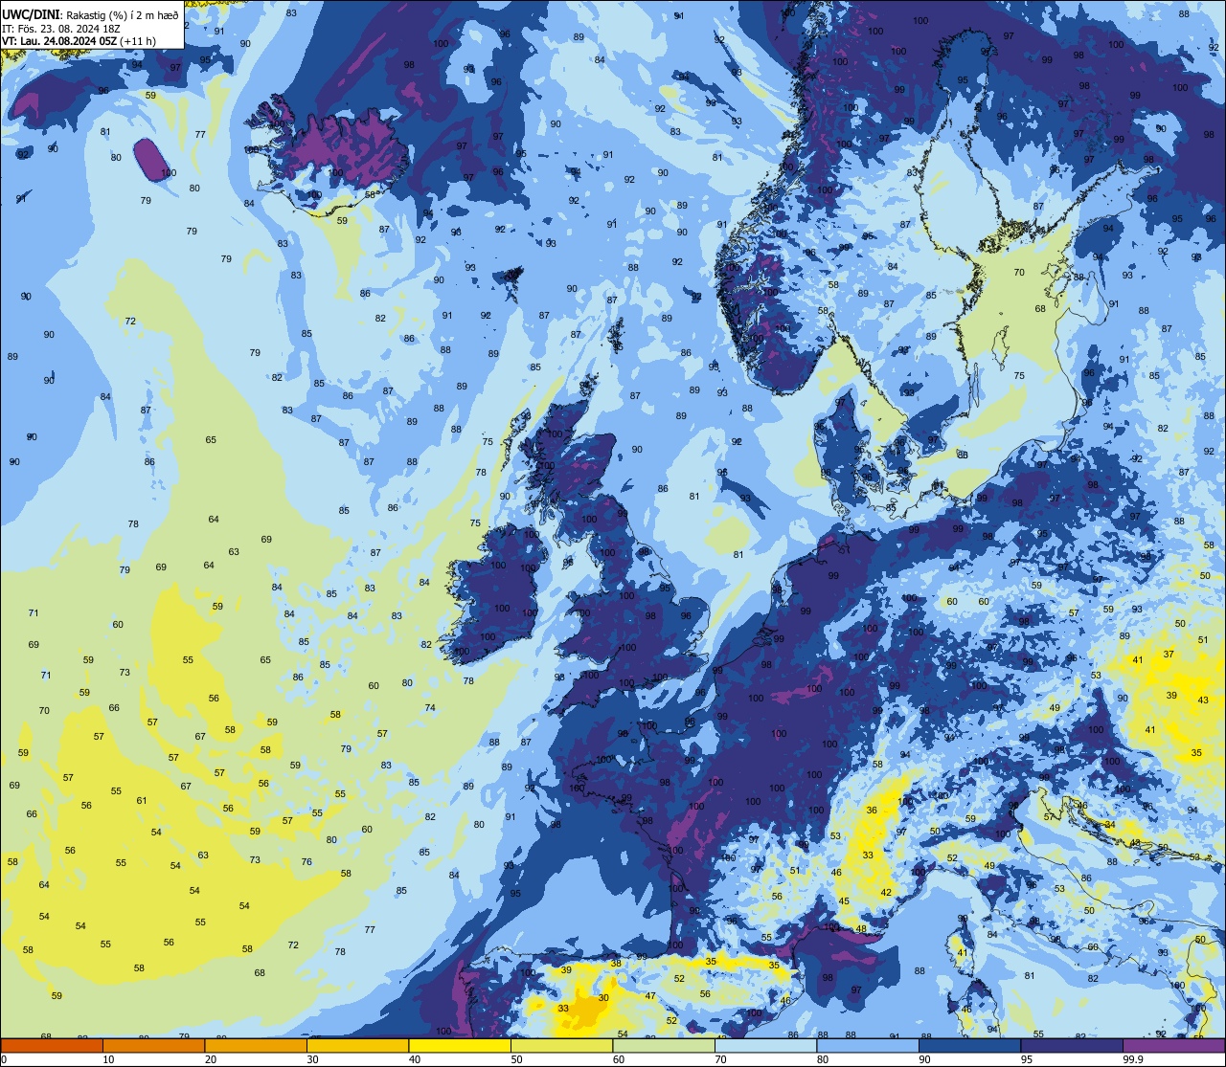Click the purple legend swatch above 99.9
Screen dimensions: 1226x1067
point(1173,1045)
